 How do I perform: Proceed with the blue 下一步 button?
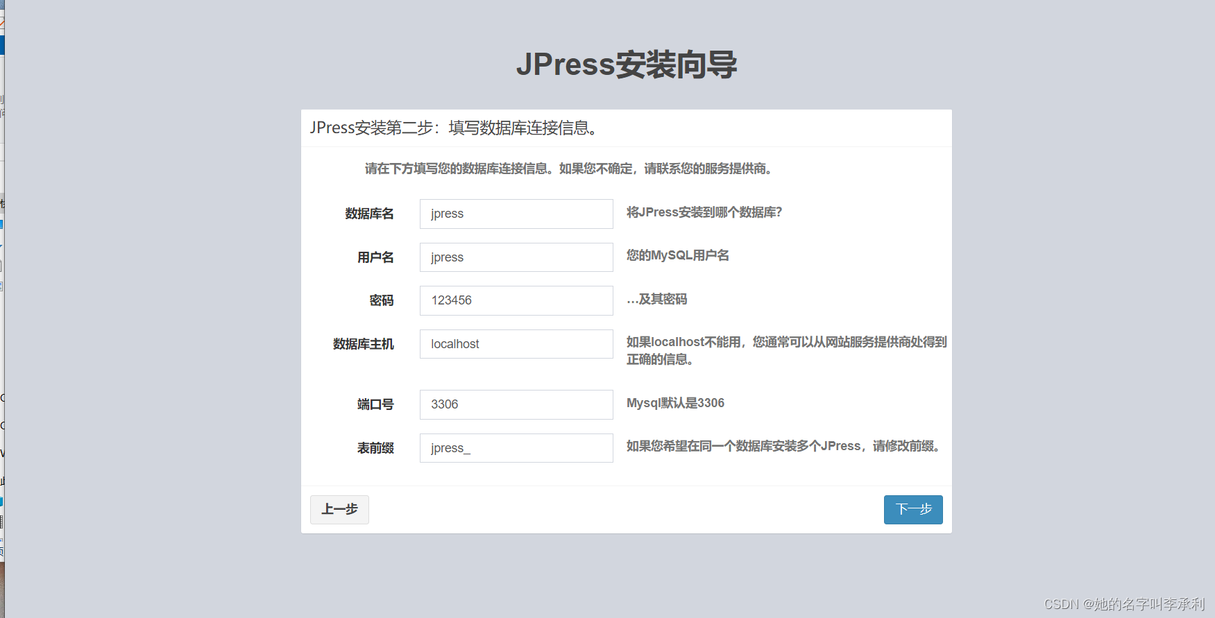(x=913, y=510)
